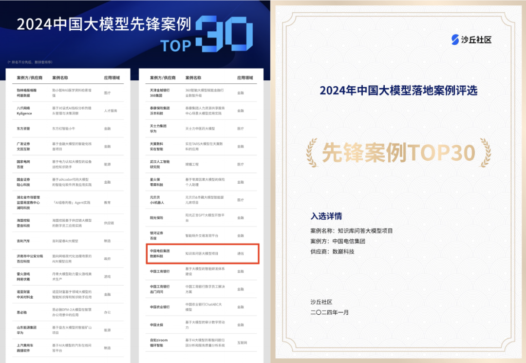Select the aiXcoder代码大模型 case name

tap(72, 182)
